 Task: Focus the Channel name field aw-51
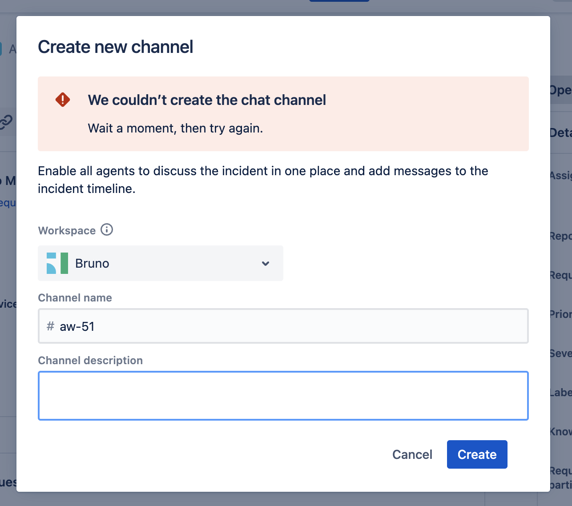click(x=283, y=326)
